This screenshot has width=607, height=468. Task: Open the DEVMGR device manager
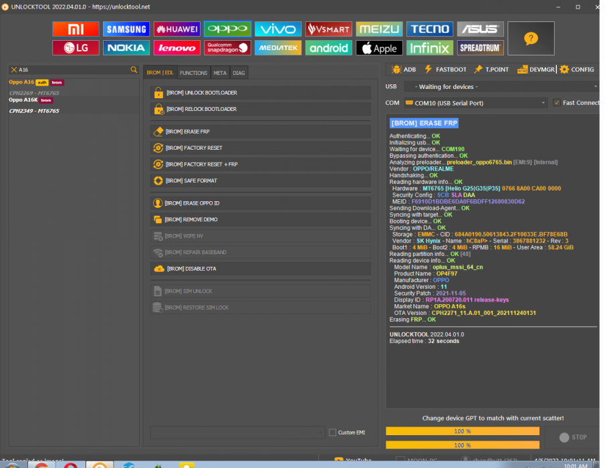pyautogui.click(x=536, y=70)
